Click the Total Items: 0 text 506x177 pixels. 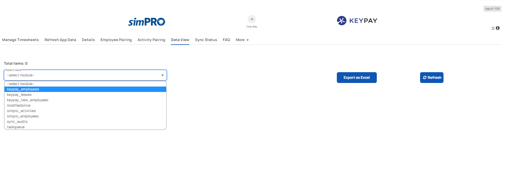(x=16, y=63)
